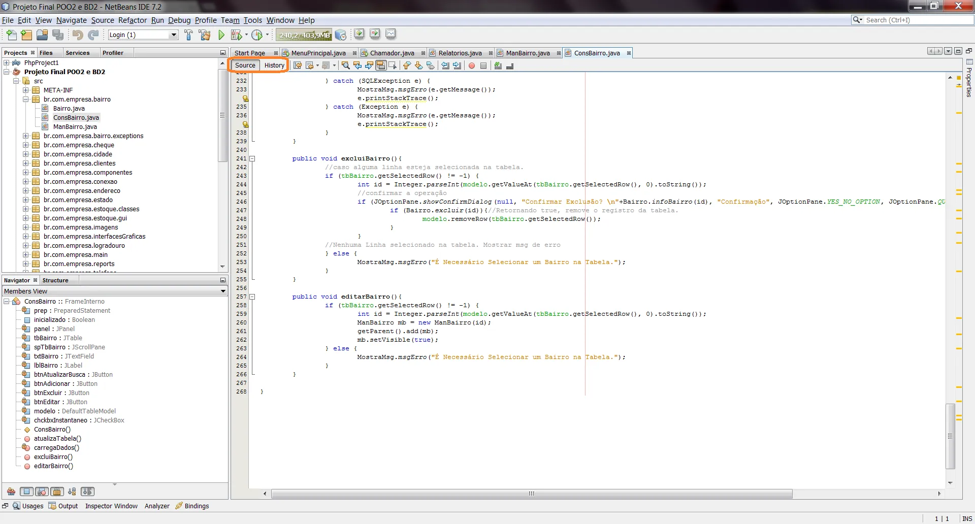Screen dimensions: 975x524
Task: Toggle Show Fields filter in Navigator
Action: coord(27,492)
